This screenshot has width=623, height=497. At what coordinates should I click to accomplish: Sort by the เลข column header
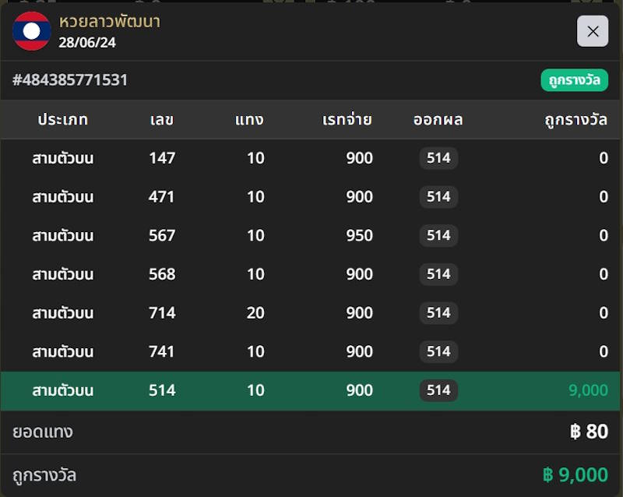pos(161,120)
